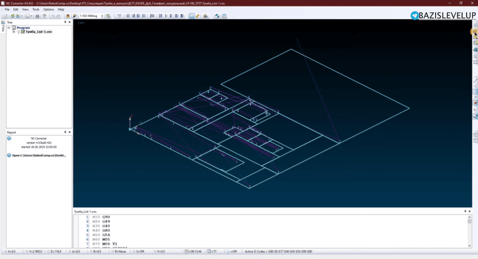Click the chart statistics icon in toolbar
478x259 pixels.
click(206, 16)
